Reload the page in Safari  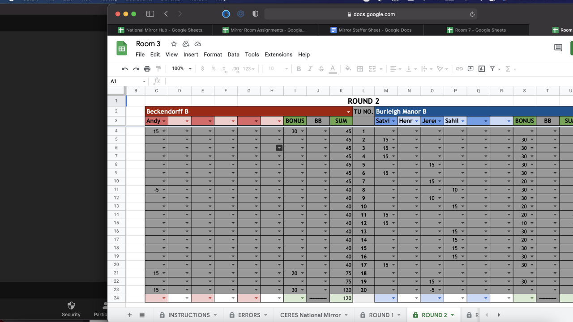coord(472,14)
